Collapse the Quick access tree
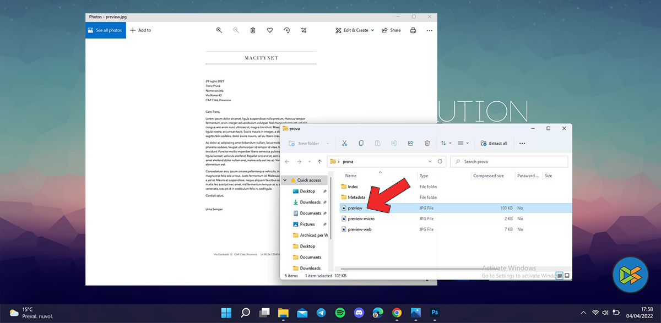This screenshot has height=323, width=661. (285, 180)
